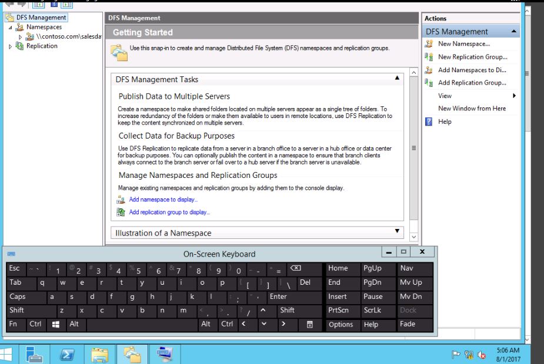544x364 pixels.
Task: Open File Explorer from the taskbar
Action: point(99,354)
